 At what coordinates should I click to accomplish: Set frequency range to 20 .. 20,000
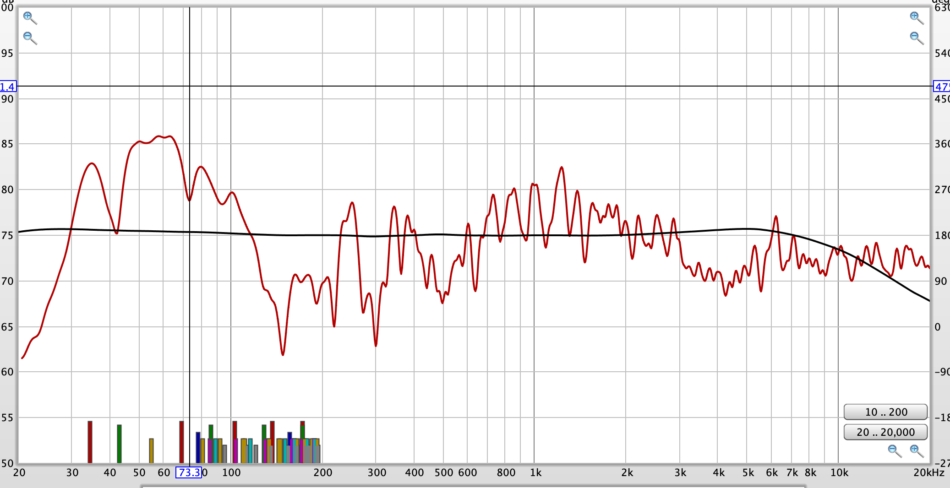coord(885,432)
